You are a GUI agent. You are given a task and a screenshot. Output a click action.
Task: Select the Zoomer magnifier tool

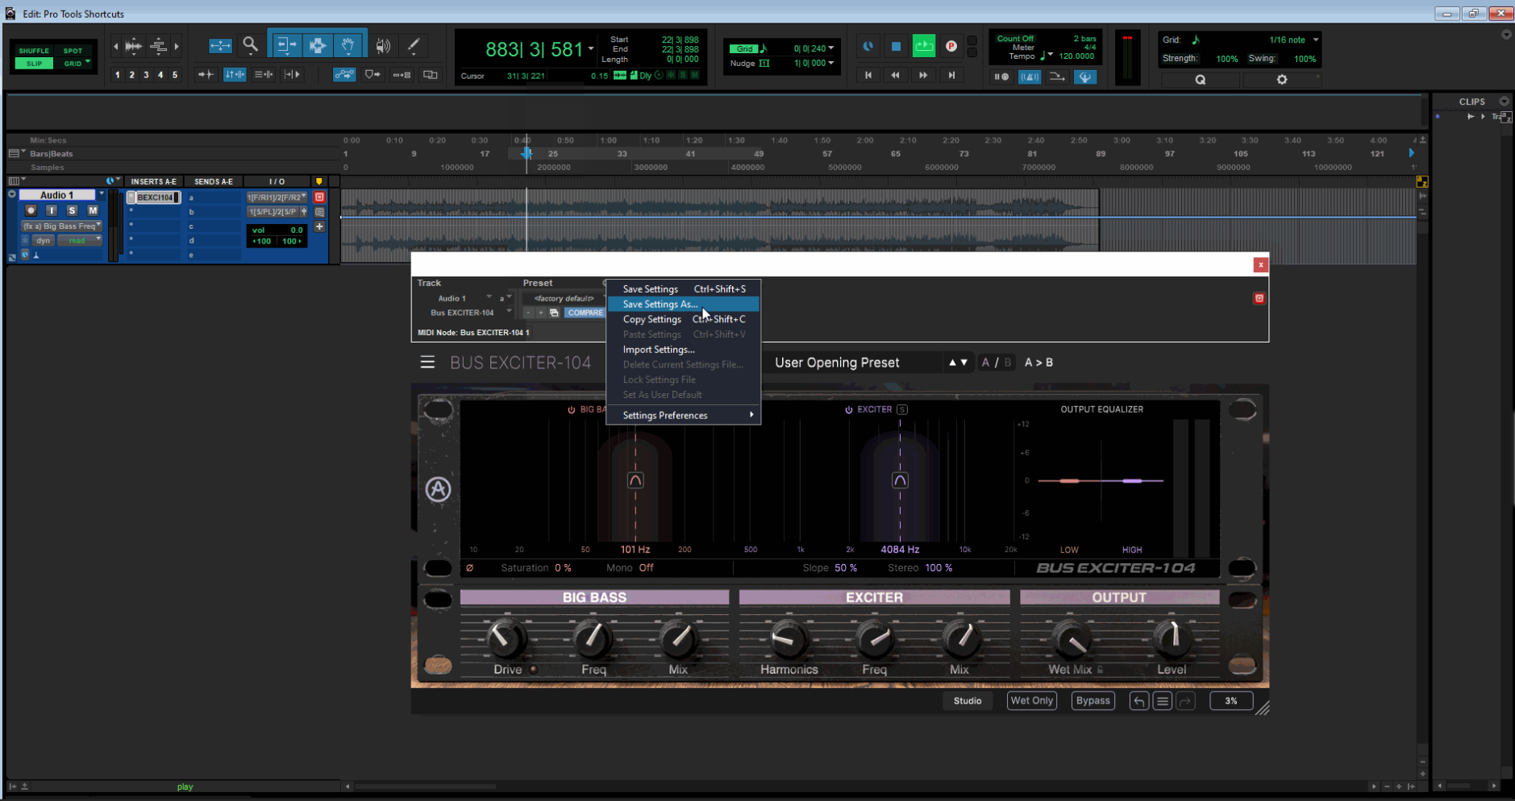point(250,45)
